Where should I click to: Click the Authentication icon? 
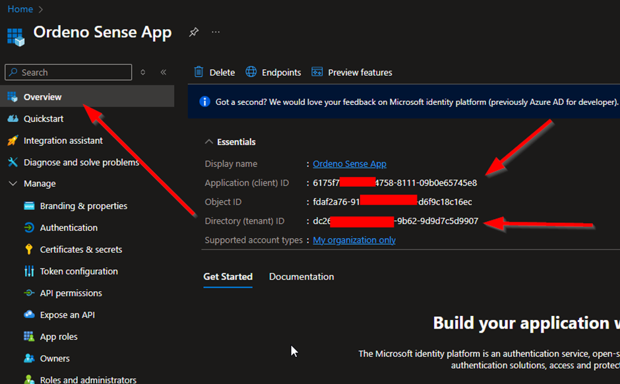(x=29, y=228)
